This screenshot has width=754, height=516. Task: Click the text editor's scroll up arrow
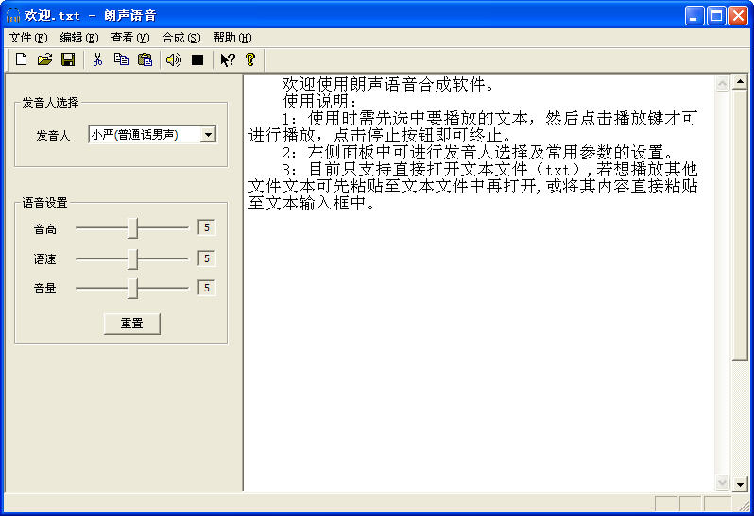click(x=722, y=84)
